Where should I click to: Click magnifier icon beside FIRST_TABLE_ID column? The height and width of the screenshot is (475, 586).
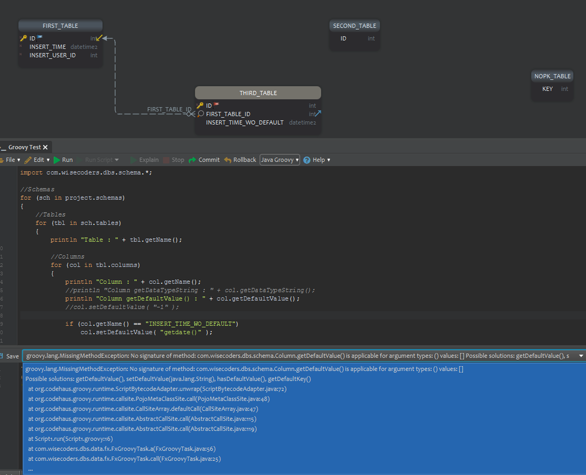(201, 113)
